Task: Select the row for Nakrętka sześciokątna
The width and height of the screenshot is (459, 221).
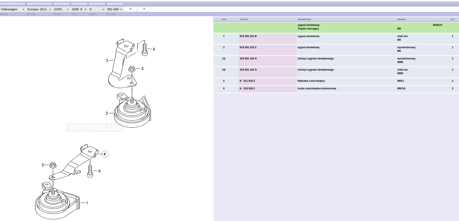Action: coord(311,81)
